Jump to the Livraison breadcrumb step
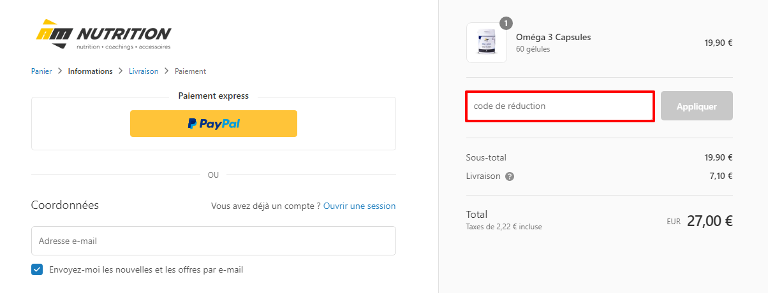 coord(144,71)
